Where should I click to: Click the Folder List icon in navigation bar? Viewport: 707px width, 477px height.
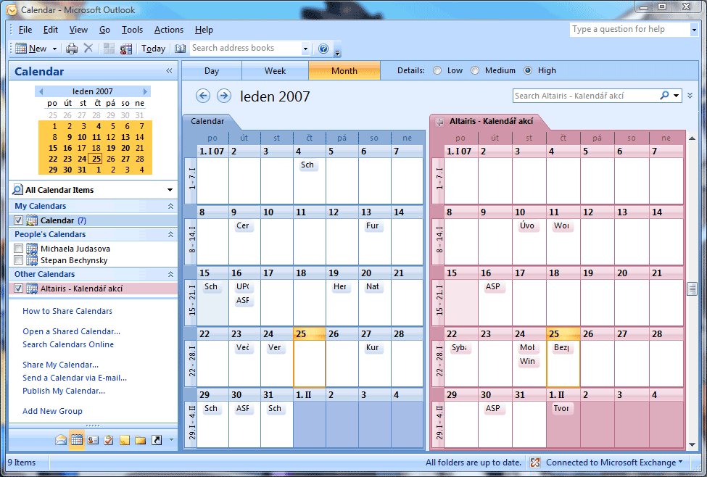pyautogui.click(x=140, y=440)
